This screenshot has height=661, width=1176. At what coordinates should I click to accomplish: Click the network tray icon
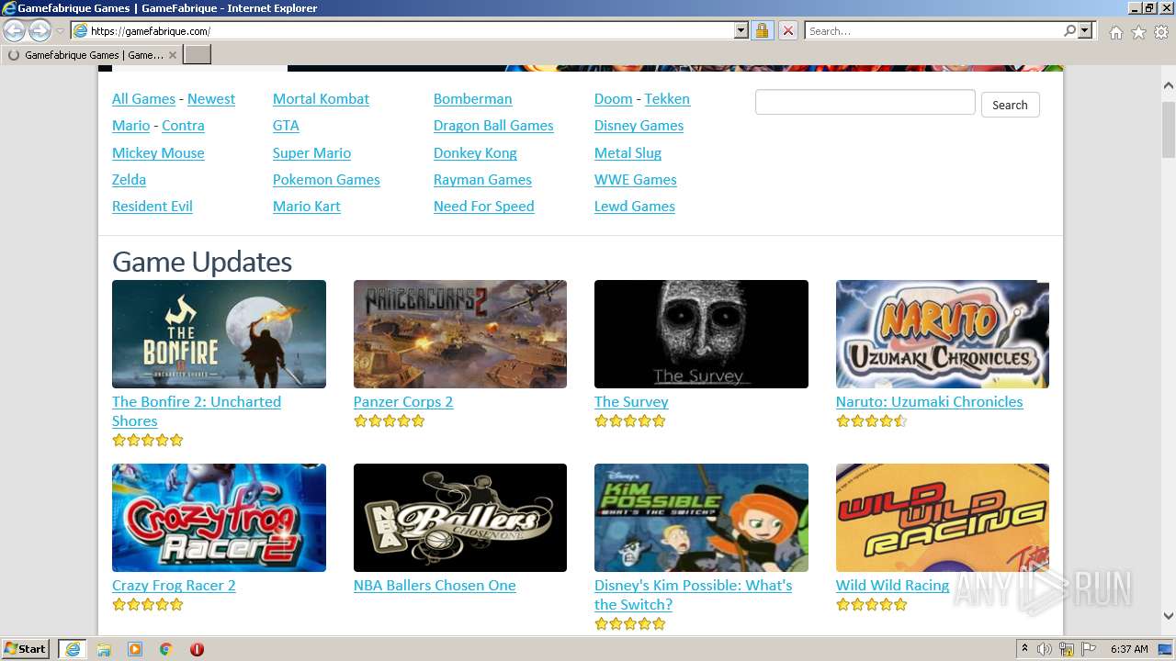(x=1067, y=649)
